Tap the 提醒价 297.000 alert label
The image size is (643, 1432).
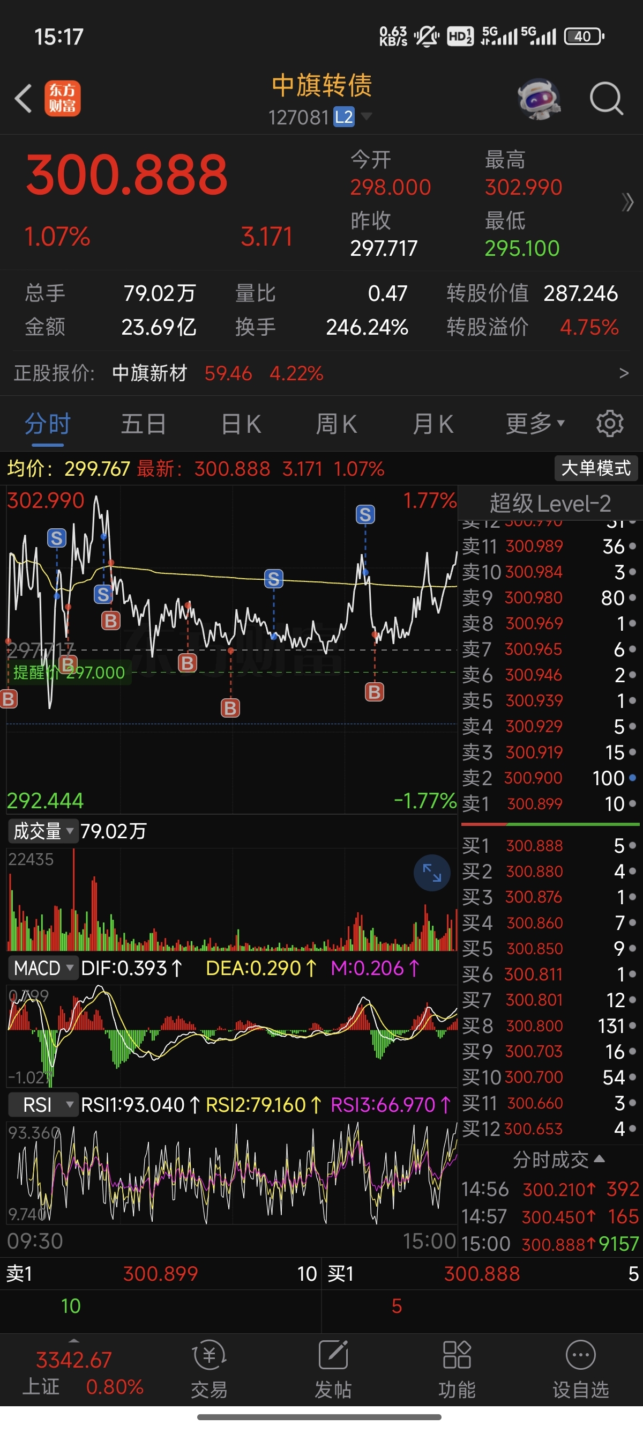[x=69, y=673]
